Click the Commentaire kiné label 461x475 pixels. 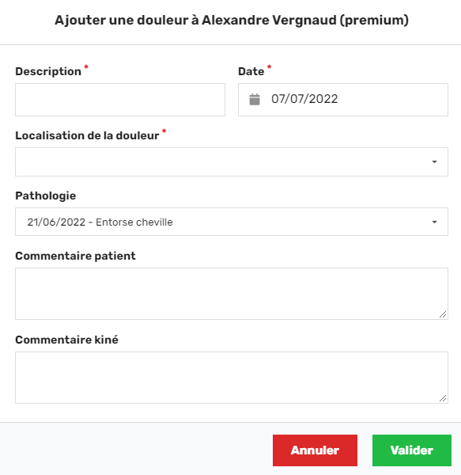click(66, 340)
